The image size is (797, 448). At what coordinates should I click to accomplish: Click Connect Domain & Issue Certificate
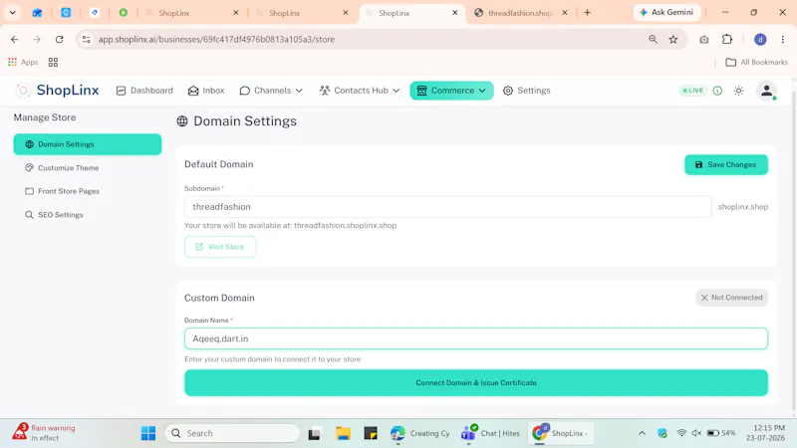[x=476, y=383]
